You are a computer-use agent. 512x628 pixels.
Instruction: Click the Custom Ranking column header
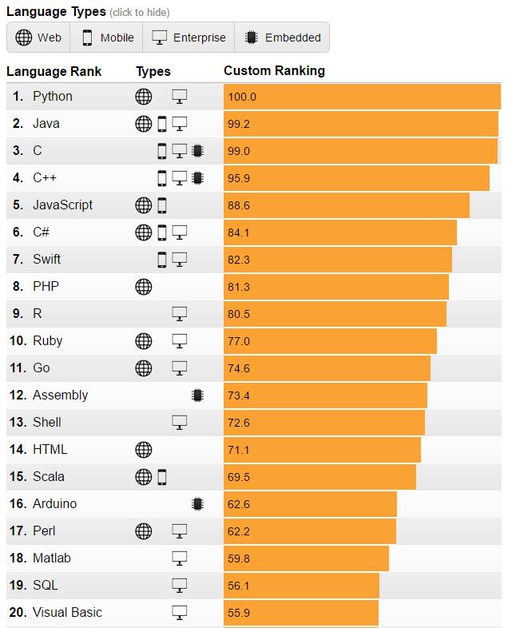tap(274, 71)
